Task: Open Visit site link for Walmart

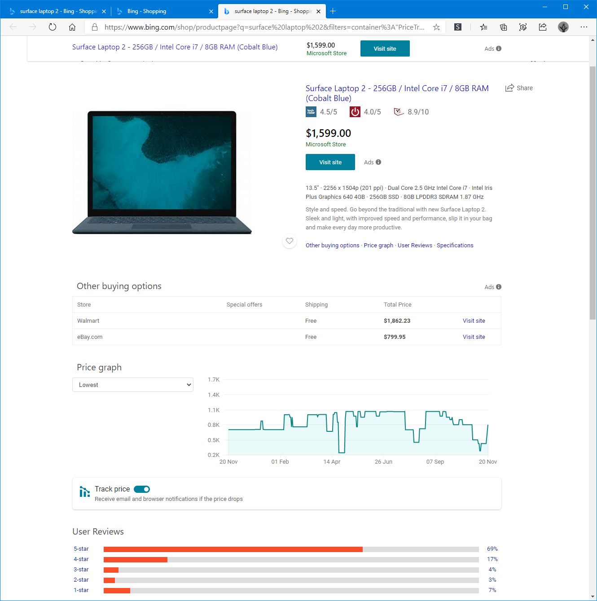Action: tap(474, 321)
